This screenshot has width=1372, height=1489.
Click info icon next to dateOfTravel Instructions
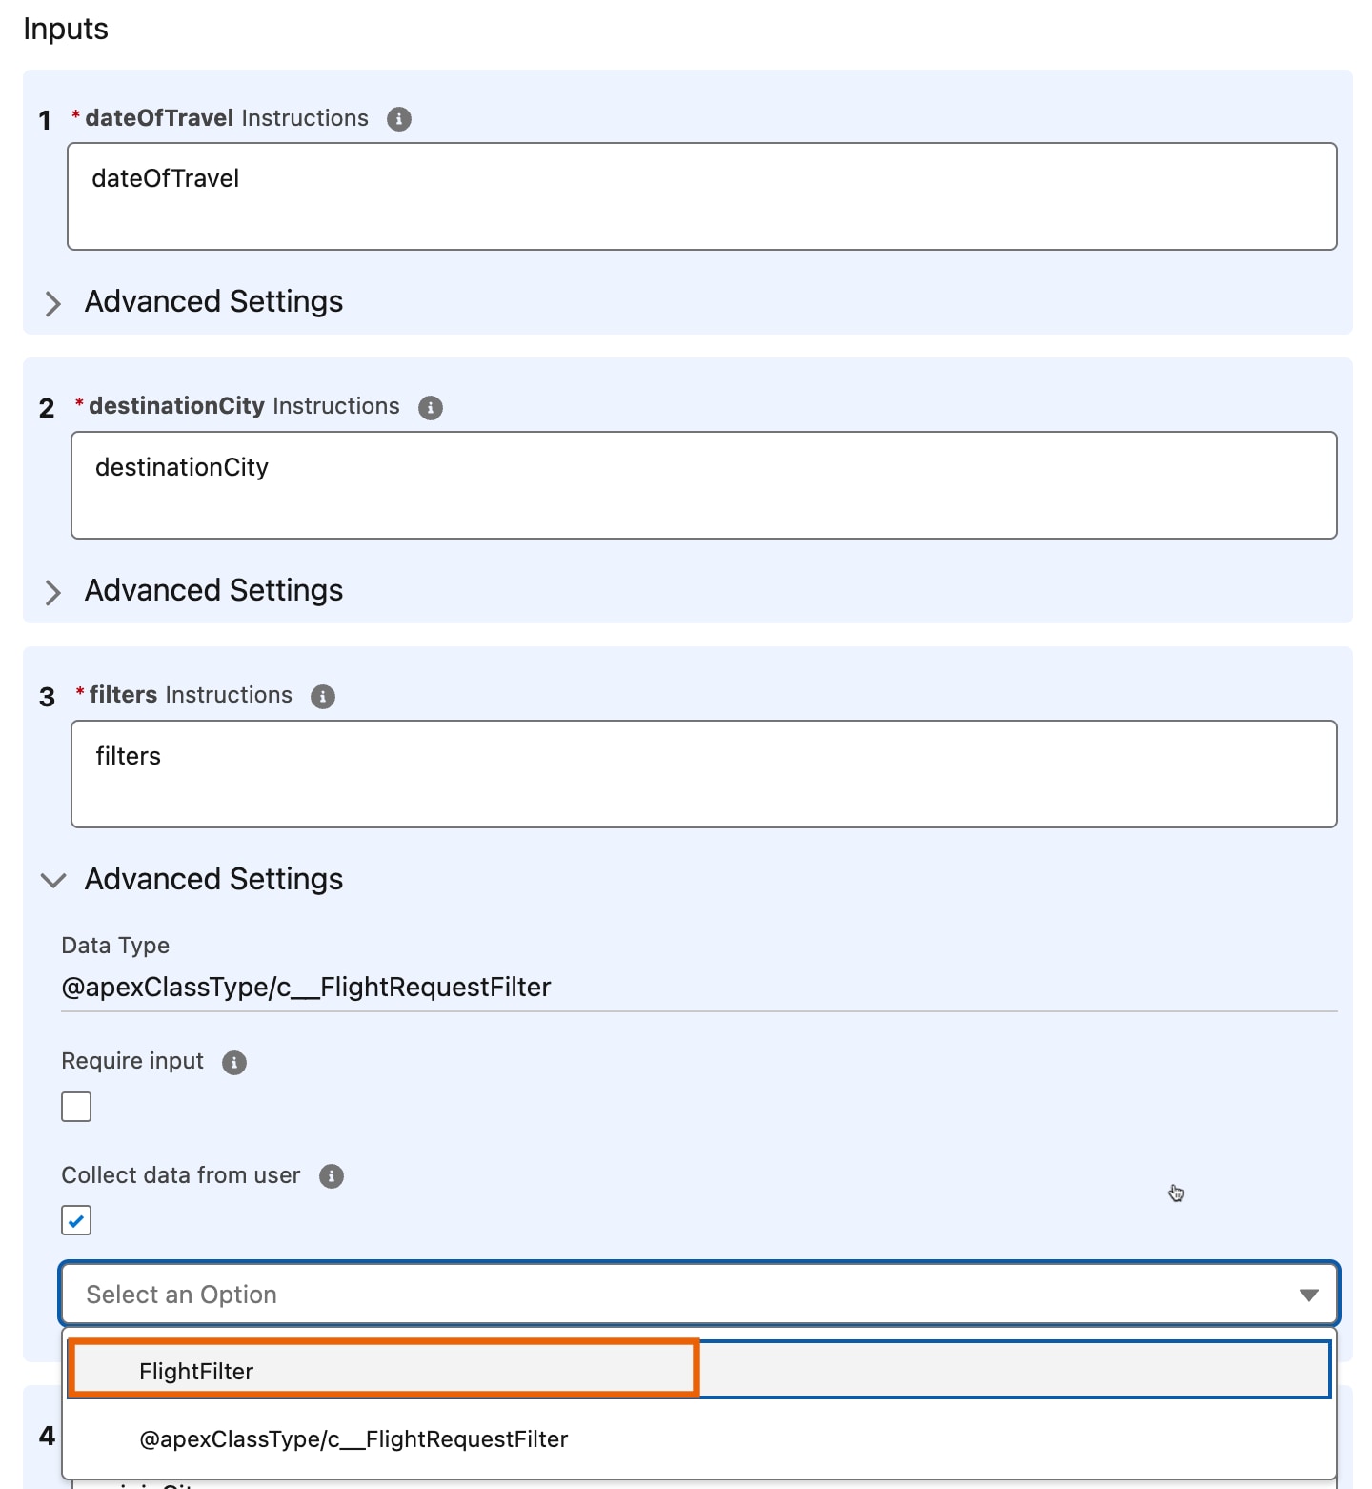pyautogui.click(x=399, y=119)
